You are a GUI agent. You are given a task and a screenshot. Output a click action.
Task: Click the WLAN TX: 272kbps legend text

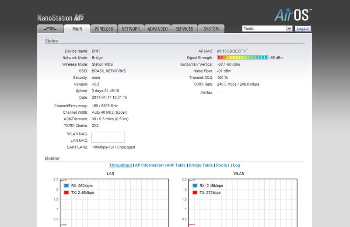pyautogui.click(x=210, y=192)
